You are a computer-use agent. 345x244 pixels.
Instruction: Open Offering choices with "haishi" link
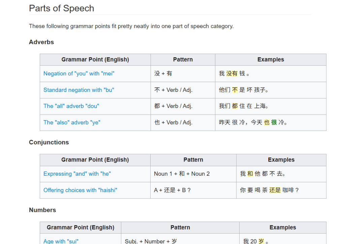(x=80, y=190)
